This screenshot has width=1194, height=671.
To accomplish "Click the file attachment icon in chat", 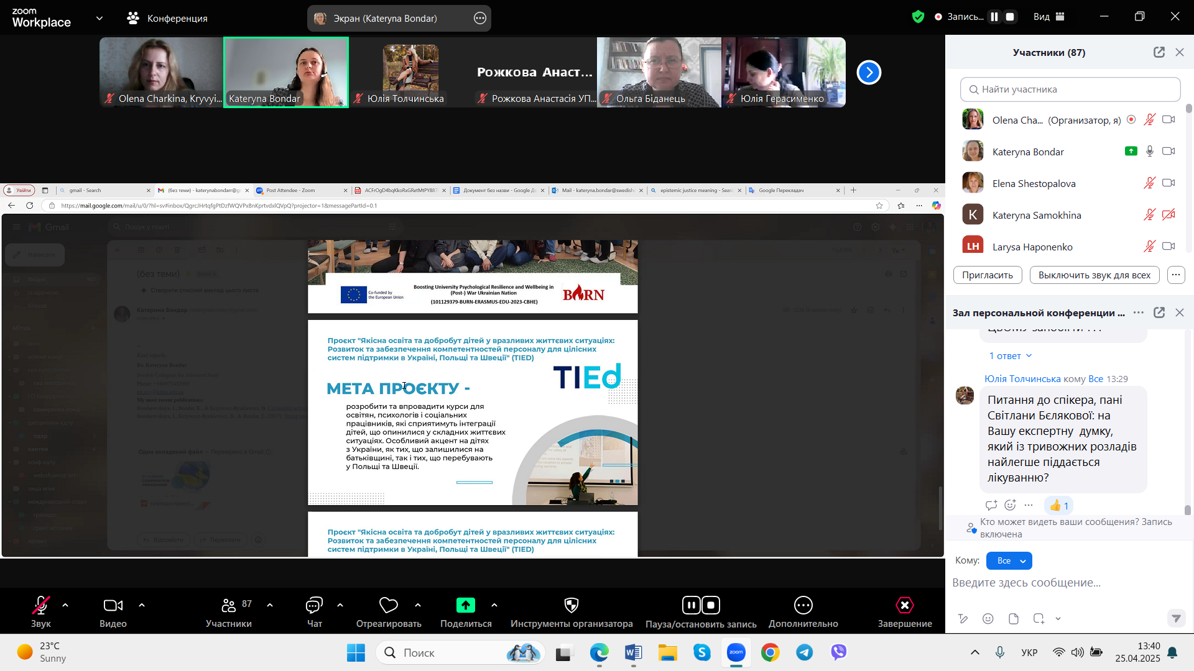I will pos(1013,619).
